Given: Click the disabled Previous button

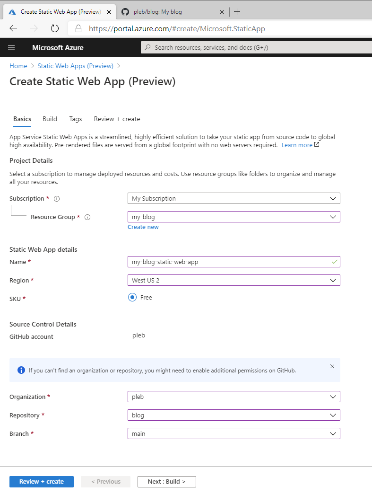Looking at the screenshot, I should point(105,481).
